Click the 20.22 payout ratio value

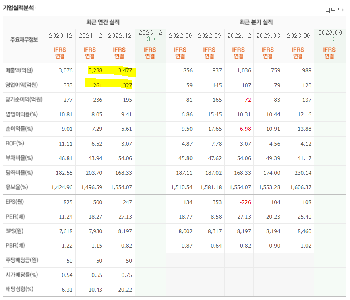tap(125, 290)
